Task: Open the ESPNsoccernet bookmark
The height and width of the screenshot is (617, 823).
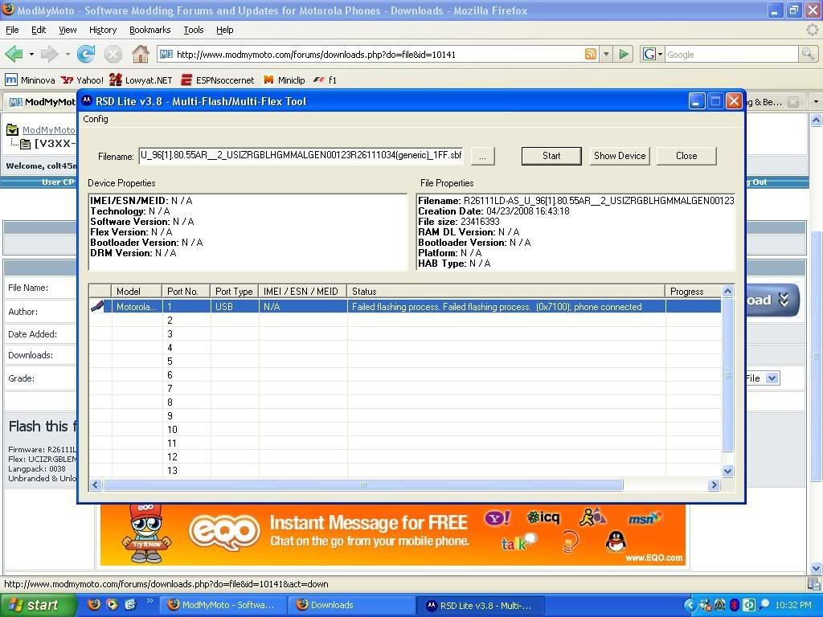Action: pyautogui.click(x=217, y=80)
